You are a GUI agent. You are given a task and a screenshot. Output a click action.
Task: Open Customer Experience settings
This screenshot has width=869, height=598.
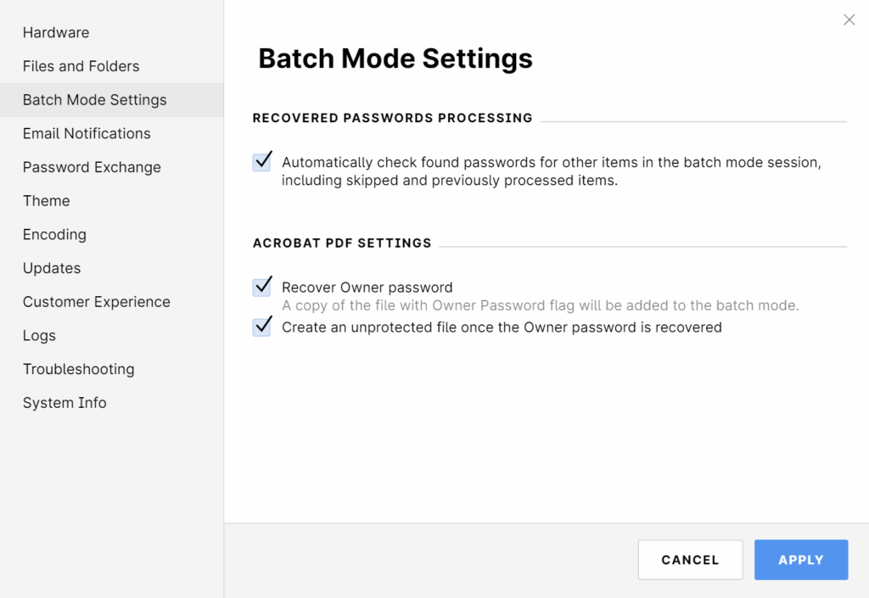96,302
